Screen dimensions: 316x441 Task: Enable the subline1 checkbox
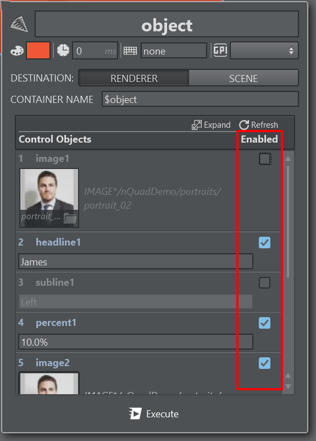click(x=265, y=282)
